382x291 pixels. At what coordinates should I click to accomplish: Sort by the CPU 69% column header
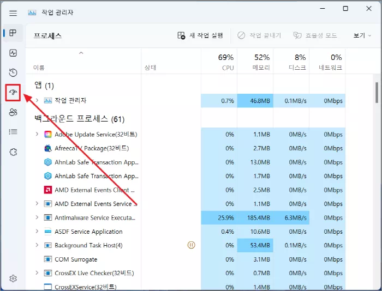(x=219, y=62)
